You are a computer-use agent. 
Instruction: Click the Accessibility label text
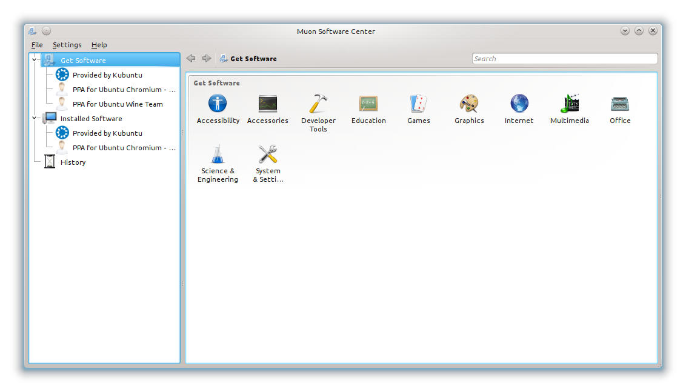(x=218, y=121)
